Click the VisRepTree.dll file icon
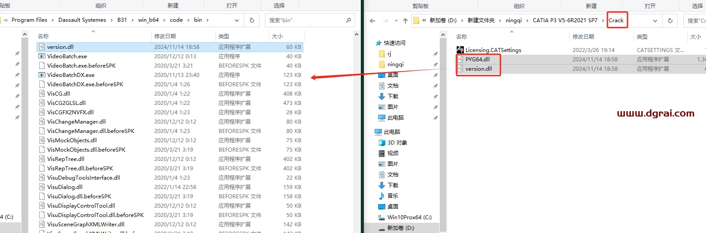Viewport: 706px width, 233px height. [42, 159]
